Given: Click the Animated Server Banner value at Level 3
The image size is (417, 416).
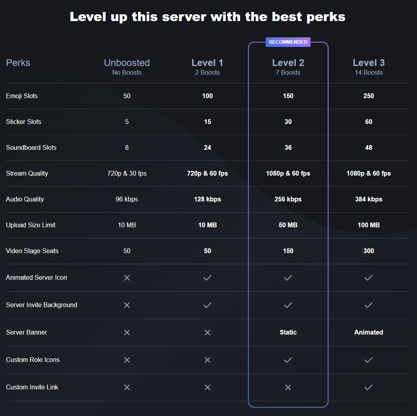Looking at the screenshot, I should pos(369,333).
